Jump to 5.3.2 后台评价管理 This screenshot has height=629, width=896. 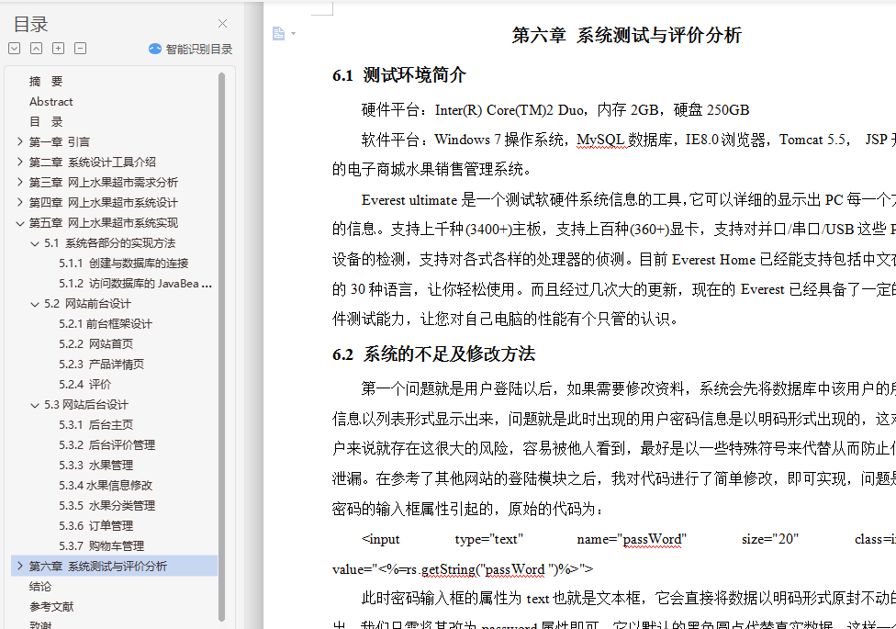(106, 444)
